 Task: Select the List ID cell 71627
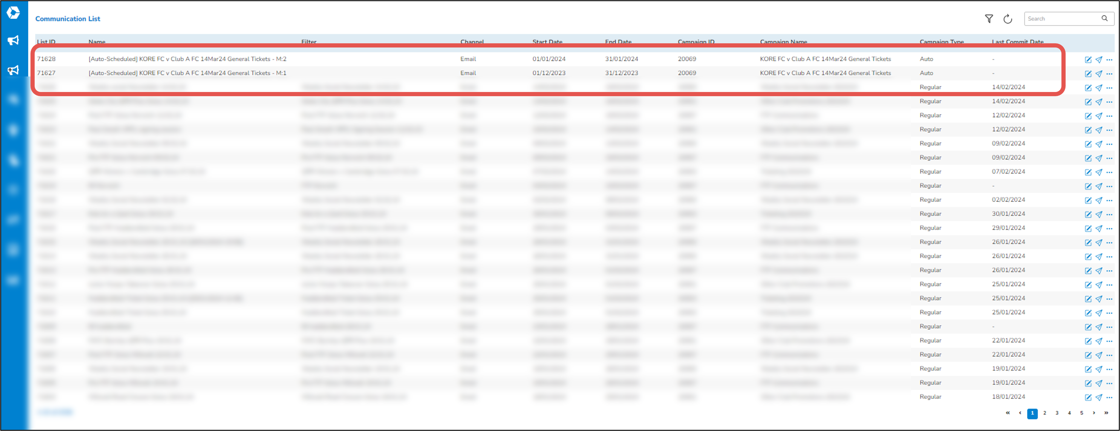46,73
